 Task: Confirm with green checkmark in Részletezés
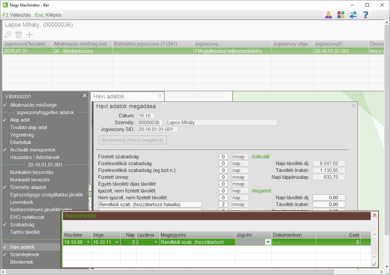374,264
